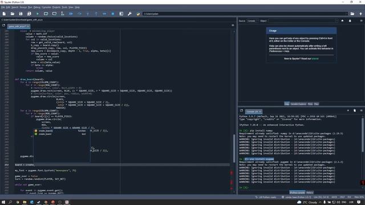Lock the Help pane with the padlock

tap(350, 20)
